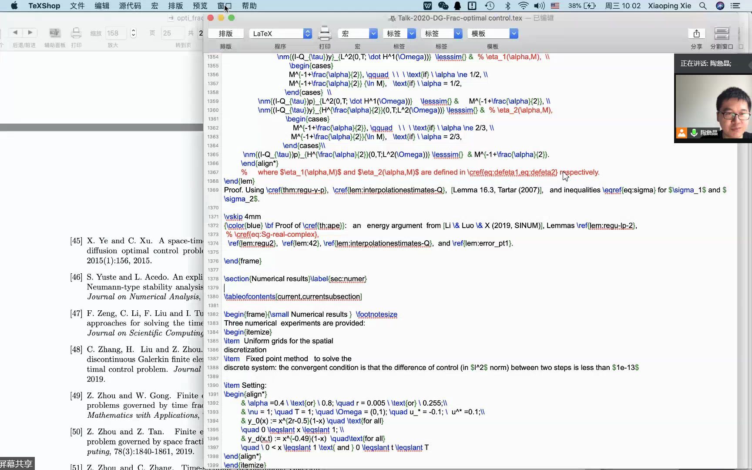Screen dimensions: 752x470
Task: Click the \tableofcontents line in the source
Action: (x=292, y=296)
